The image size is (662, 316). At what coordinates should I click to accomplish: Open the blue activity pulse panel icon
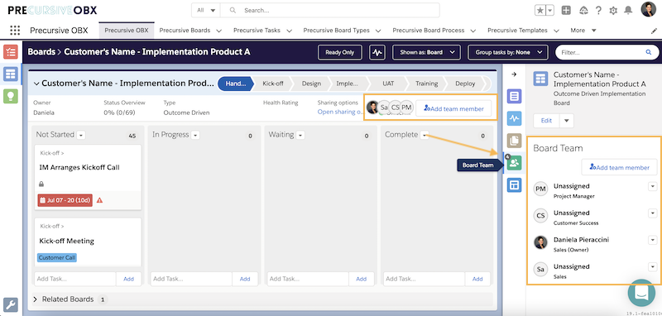click(514, 118)
